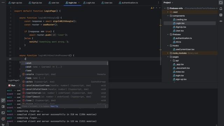Switch to sign-up.tsx editor tab
The width and height of the screenshot is (224, 126).
15,3
